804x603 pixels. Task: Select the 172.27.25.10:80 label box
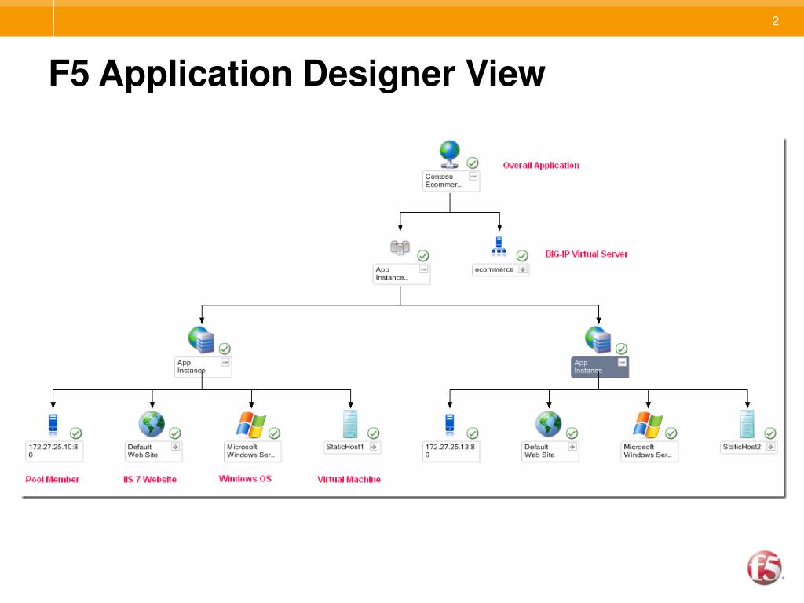[54, 451]
